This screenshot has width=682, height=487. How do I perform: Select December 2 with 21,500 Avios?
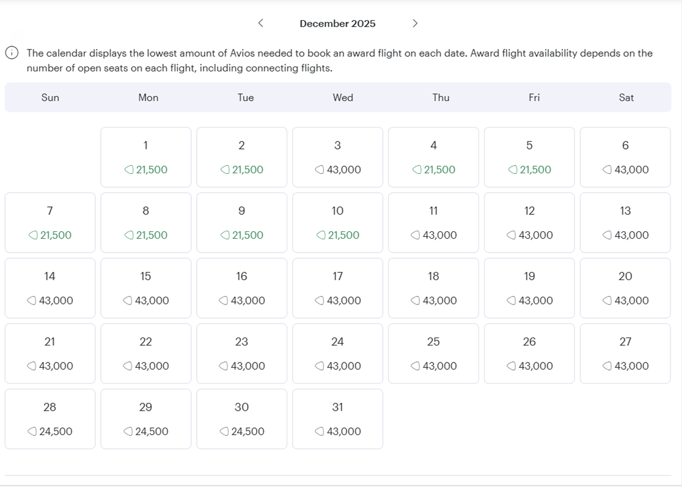241,157
